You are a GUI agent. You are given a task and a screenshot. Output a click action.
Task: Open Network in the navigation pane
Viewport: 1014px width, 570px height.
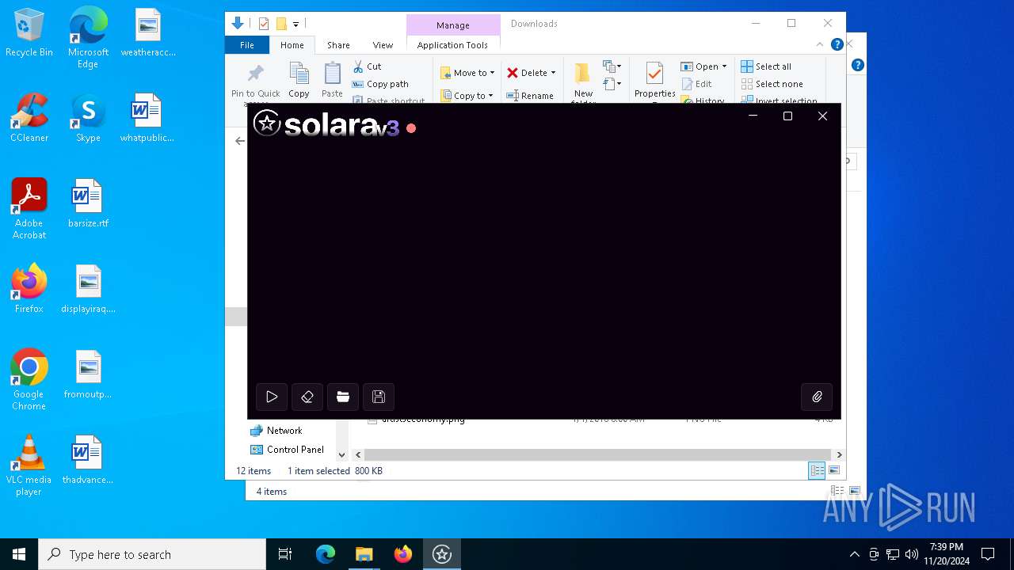click(x=276, y=431)
